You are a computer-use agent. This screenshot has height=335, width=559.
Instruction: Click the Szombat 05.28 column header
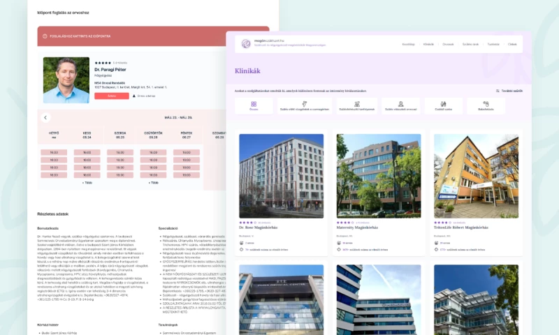(x=219, y=135)
